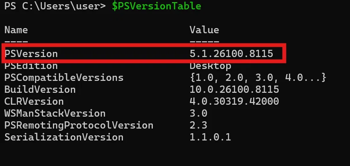Click the {1.0, 2.0, 3.0, 4.0...} value
350x166 pixels.
click(x=258, y=77)
